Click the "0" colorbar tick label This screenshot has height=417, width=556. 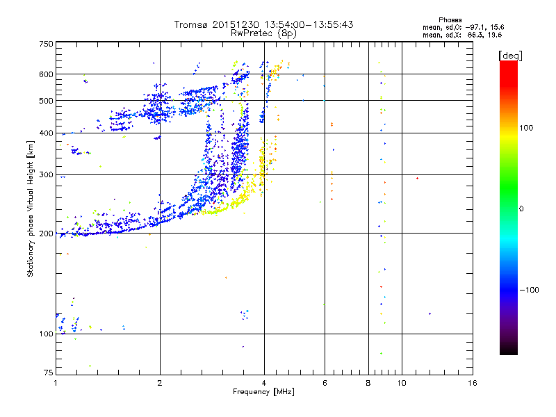(x=521, y=209)
